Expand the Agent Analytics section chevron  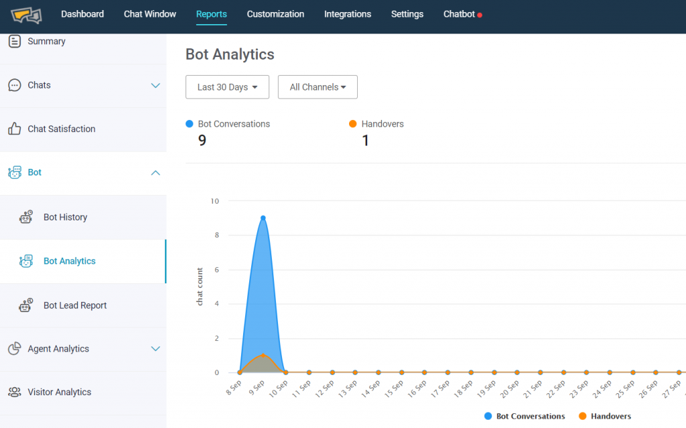[155, 349]
